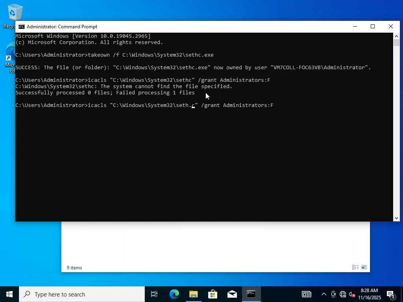Open News and interests taskbar widget
The image size is (403, 302).
pos(306,294)
